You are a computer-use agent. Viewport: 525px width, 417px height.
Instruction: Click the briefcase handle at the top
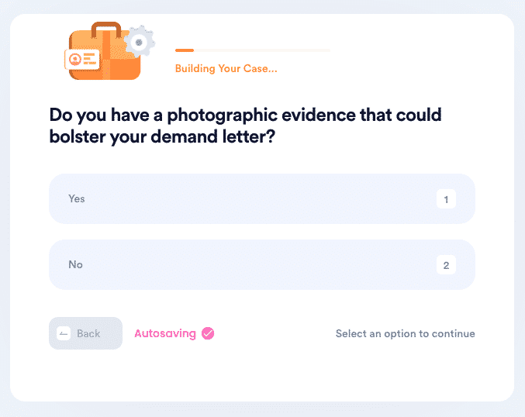[106, 29]
